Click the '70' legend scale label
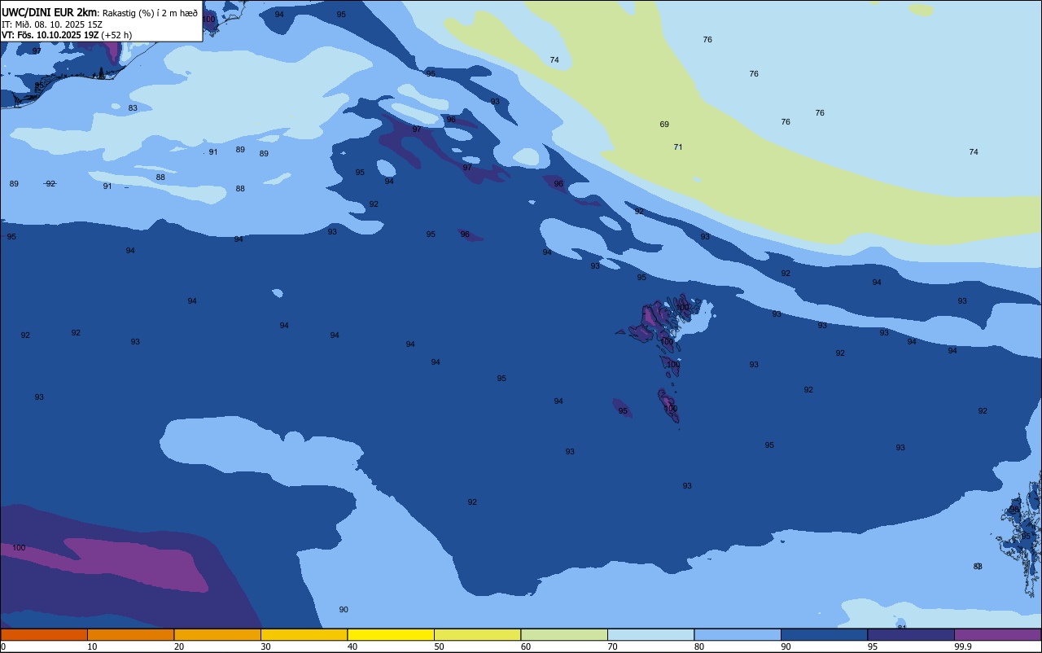 pyautogui.click(x=612, y=646)
